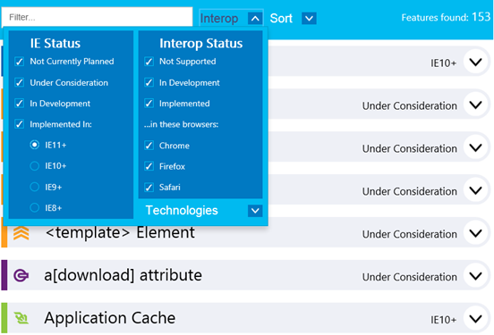494x335 pixels.
Task: Expand the Technologies section arrow
Action: coord(255,211)
